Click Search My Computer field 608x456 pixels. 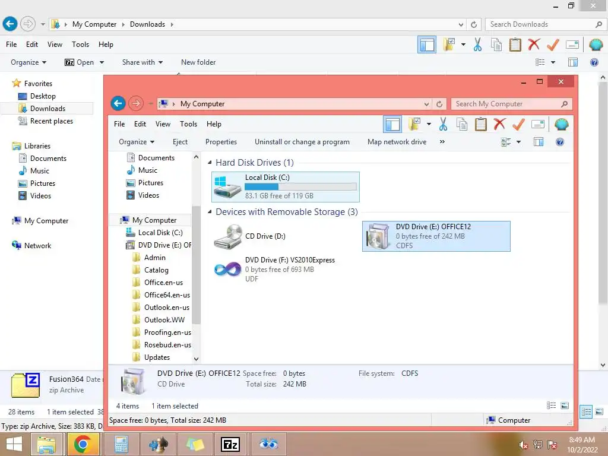pos(506,104)
